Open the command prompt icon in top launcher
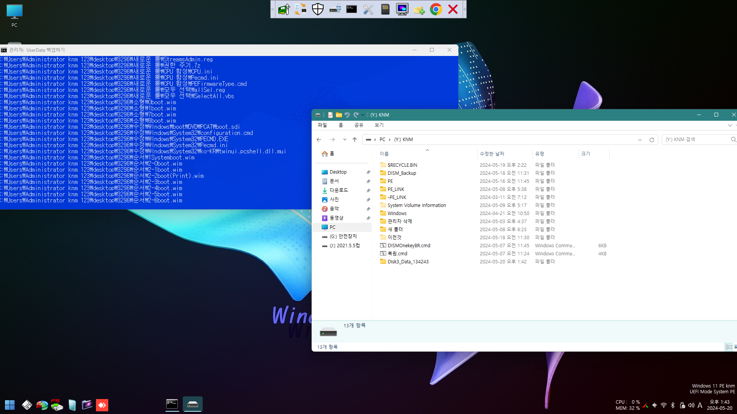The image size is (737, 414). pos(352,9)
